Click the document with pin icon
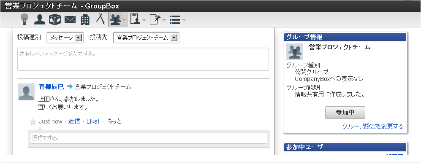 pos(155,19)
